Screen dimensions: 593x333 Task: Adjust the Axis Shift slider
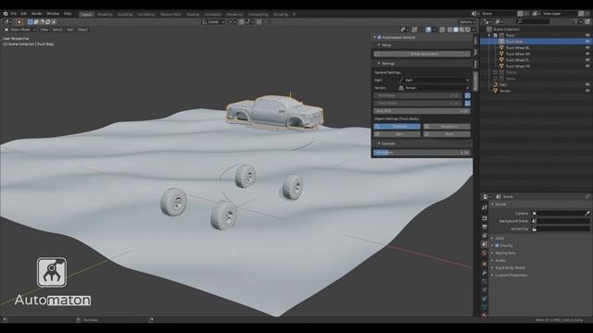(423, 111)
